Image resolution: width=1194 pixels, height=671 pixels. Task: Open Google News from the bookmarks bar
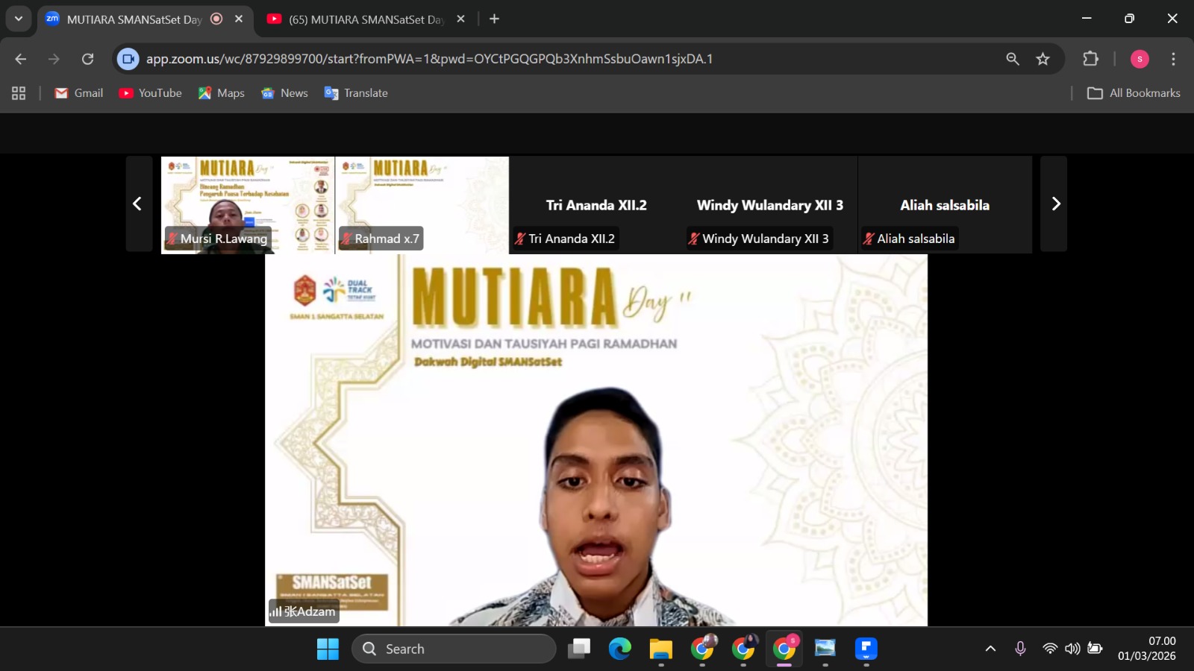tap(284, 92)
